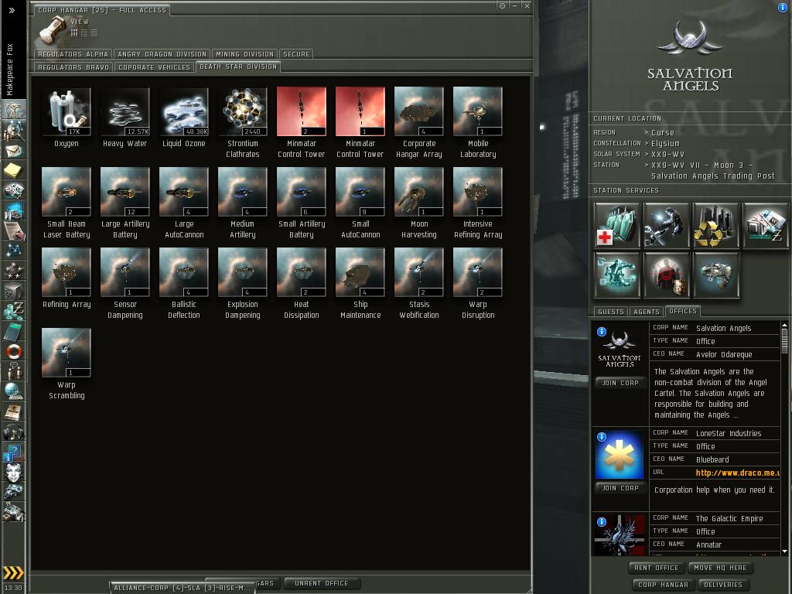Show info for LoneStar Industries office entry
The width and height of the screenshot is (792, 594).
coord(602,436)
